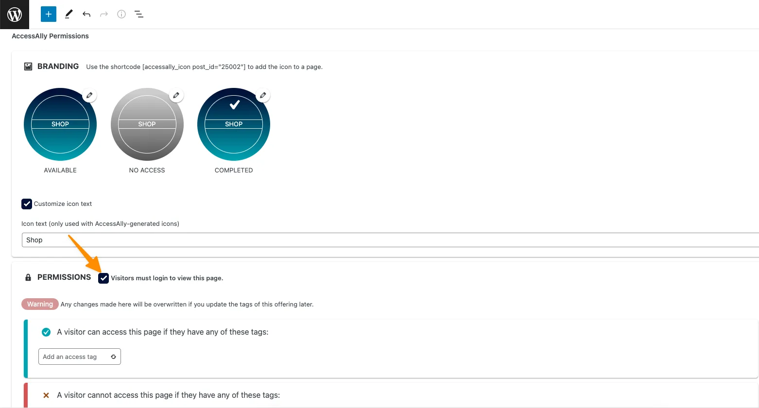Click the PERMISSIONS lock icon
759x408 pixels.
[x=28, y=277]
